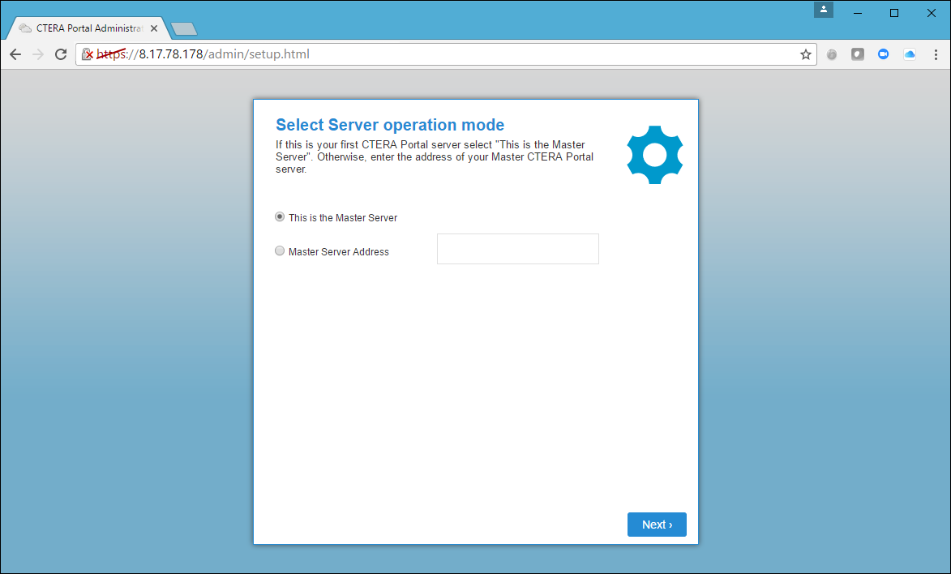Click the "Select Server operation mode" heading
Image resolution: width=951 pixels, height=574 pixels.
point(390,125)
